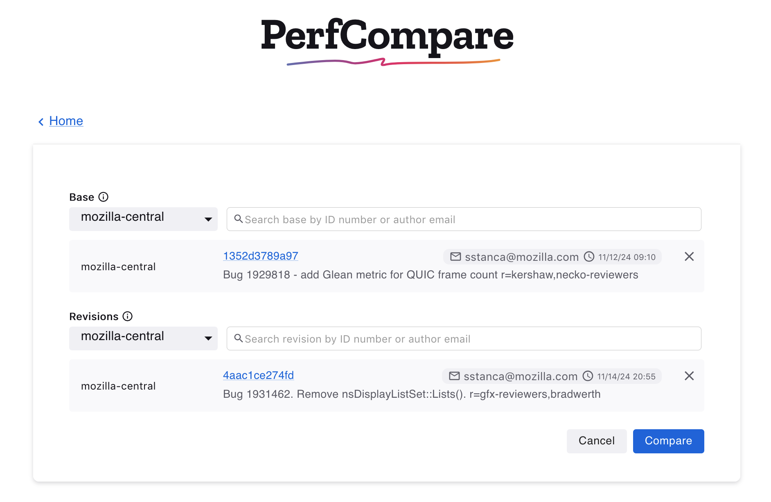Click clock icon beside 11/12/24 09:10
Image resolution: width=771 pixels, height=502 pixels.
click(x=589, y=257)
